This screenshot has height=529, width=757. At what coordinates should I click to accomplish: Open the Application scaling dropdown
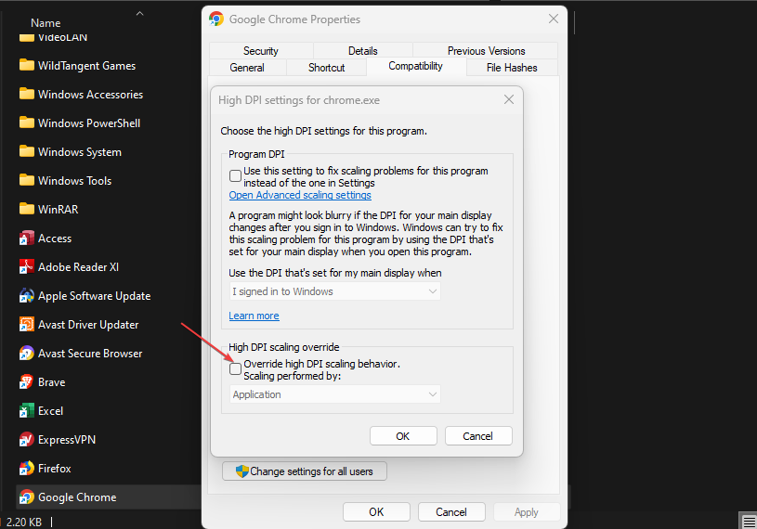(334, 394)
